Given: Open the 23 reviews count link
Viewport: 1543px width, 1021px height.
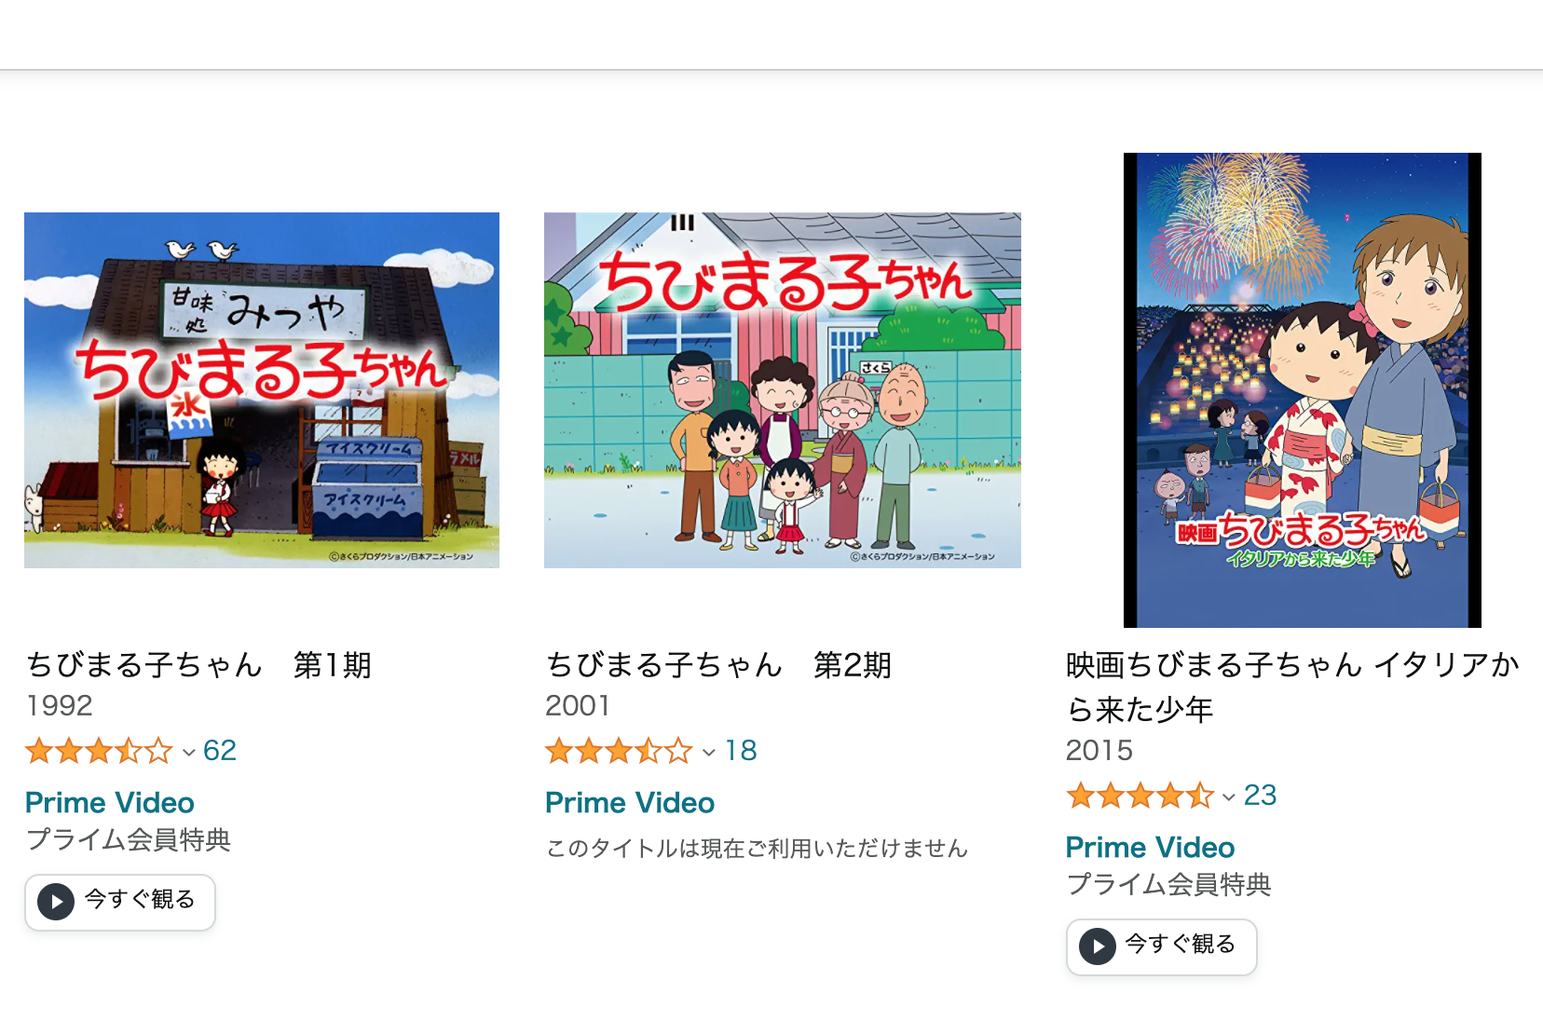Looking at the screenshot, I should click(x=1260, y=796).
